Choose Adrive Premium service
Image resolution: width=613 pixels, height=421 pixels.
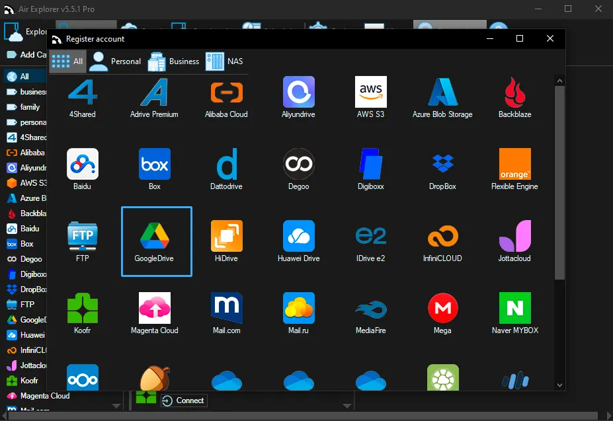coord(155,93)
